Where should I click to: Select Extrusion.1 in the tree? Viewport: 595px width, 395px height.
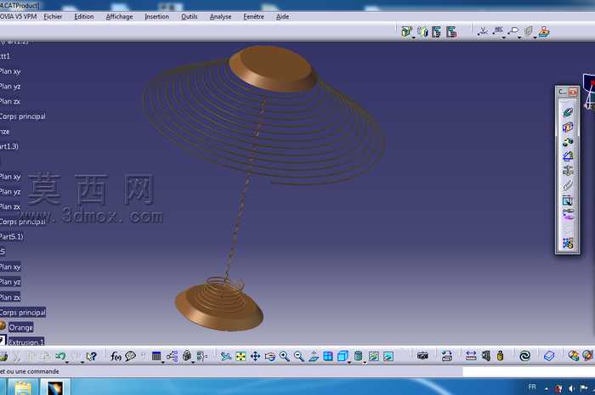[25, 342]
